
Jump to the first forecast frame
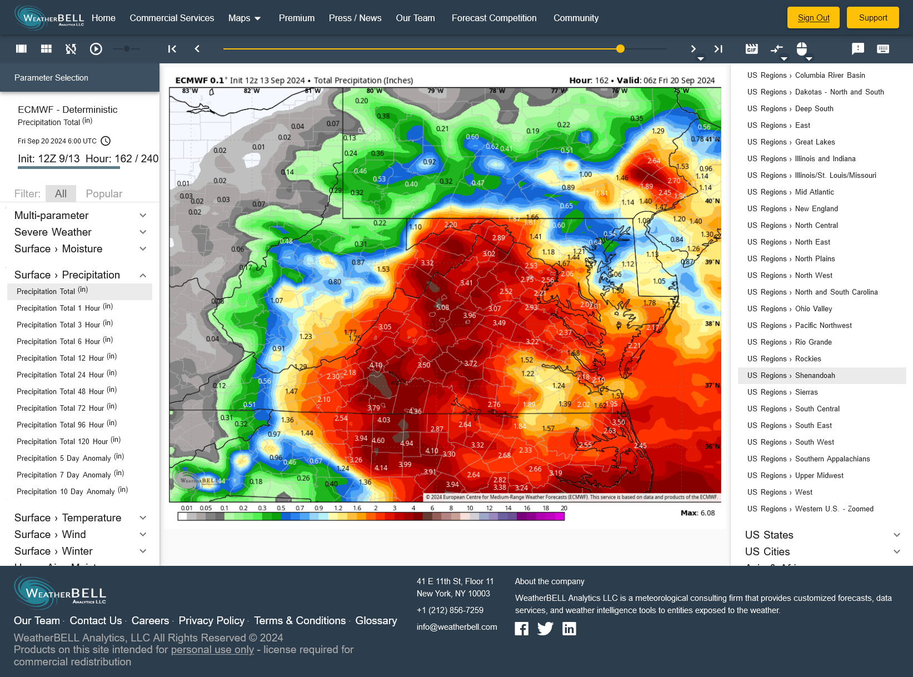[172, 49]
